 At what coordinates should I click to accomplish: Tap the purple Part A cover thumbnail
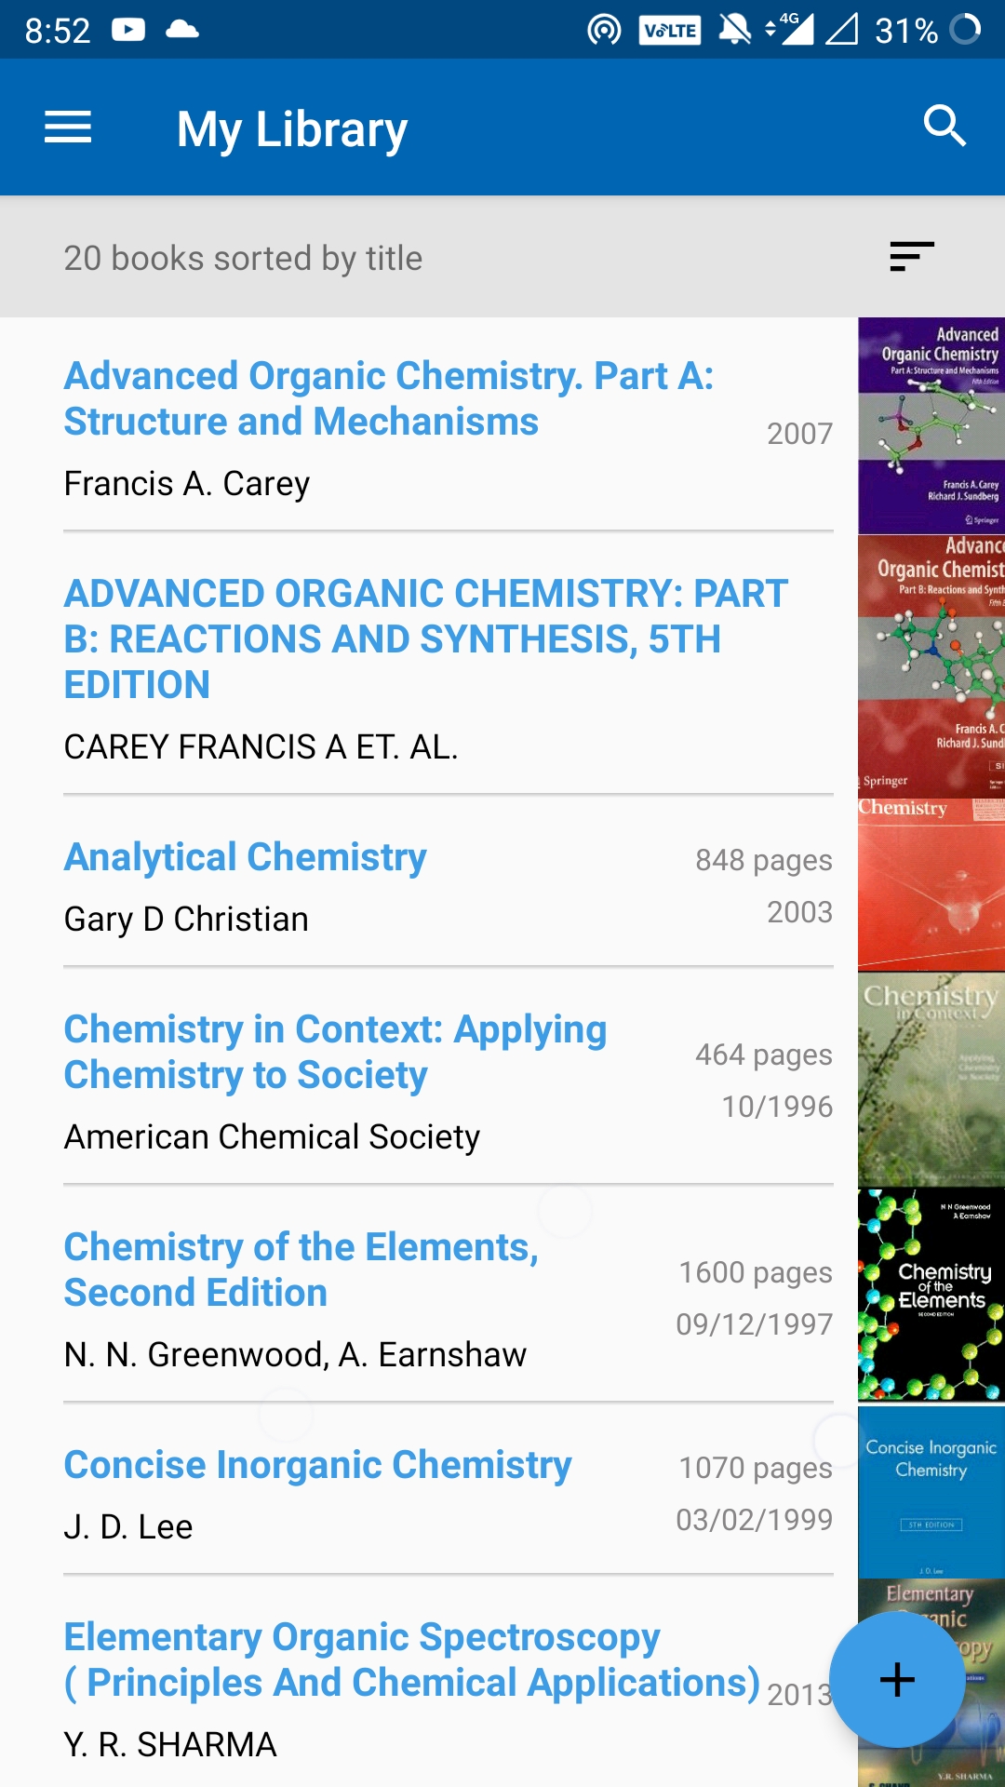click(x=931, y=426)
